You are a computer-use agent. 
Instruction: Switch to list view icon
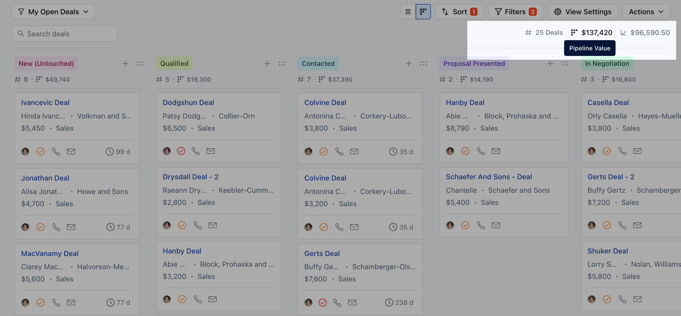[408, 12]
